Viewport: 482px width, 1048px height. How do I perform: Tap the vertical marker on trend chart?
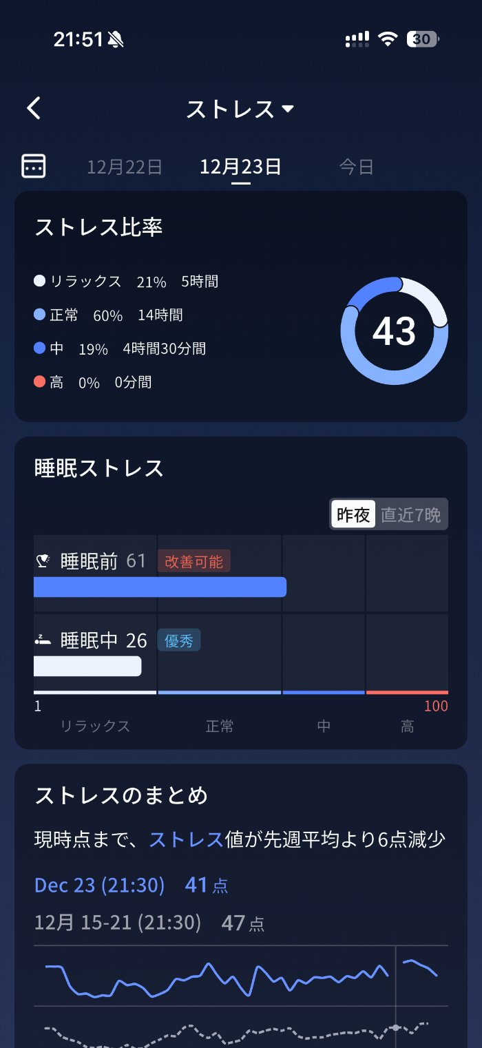coord(395,992)
